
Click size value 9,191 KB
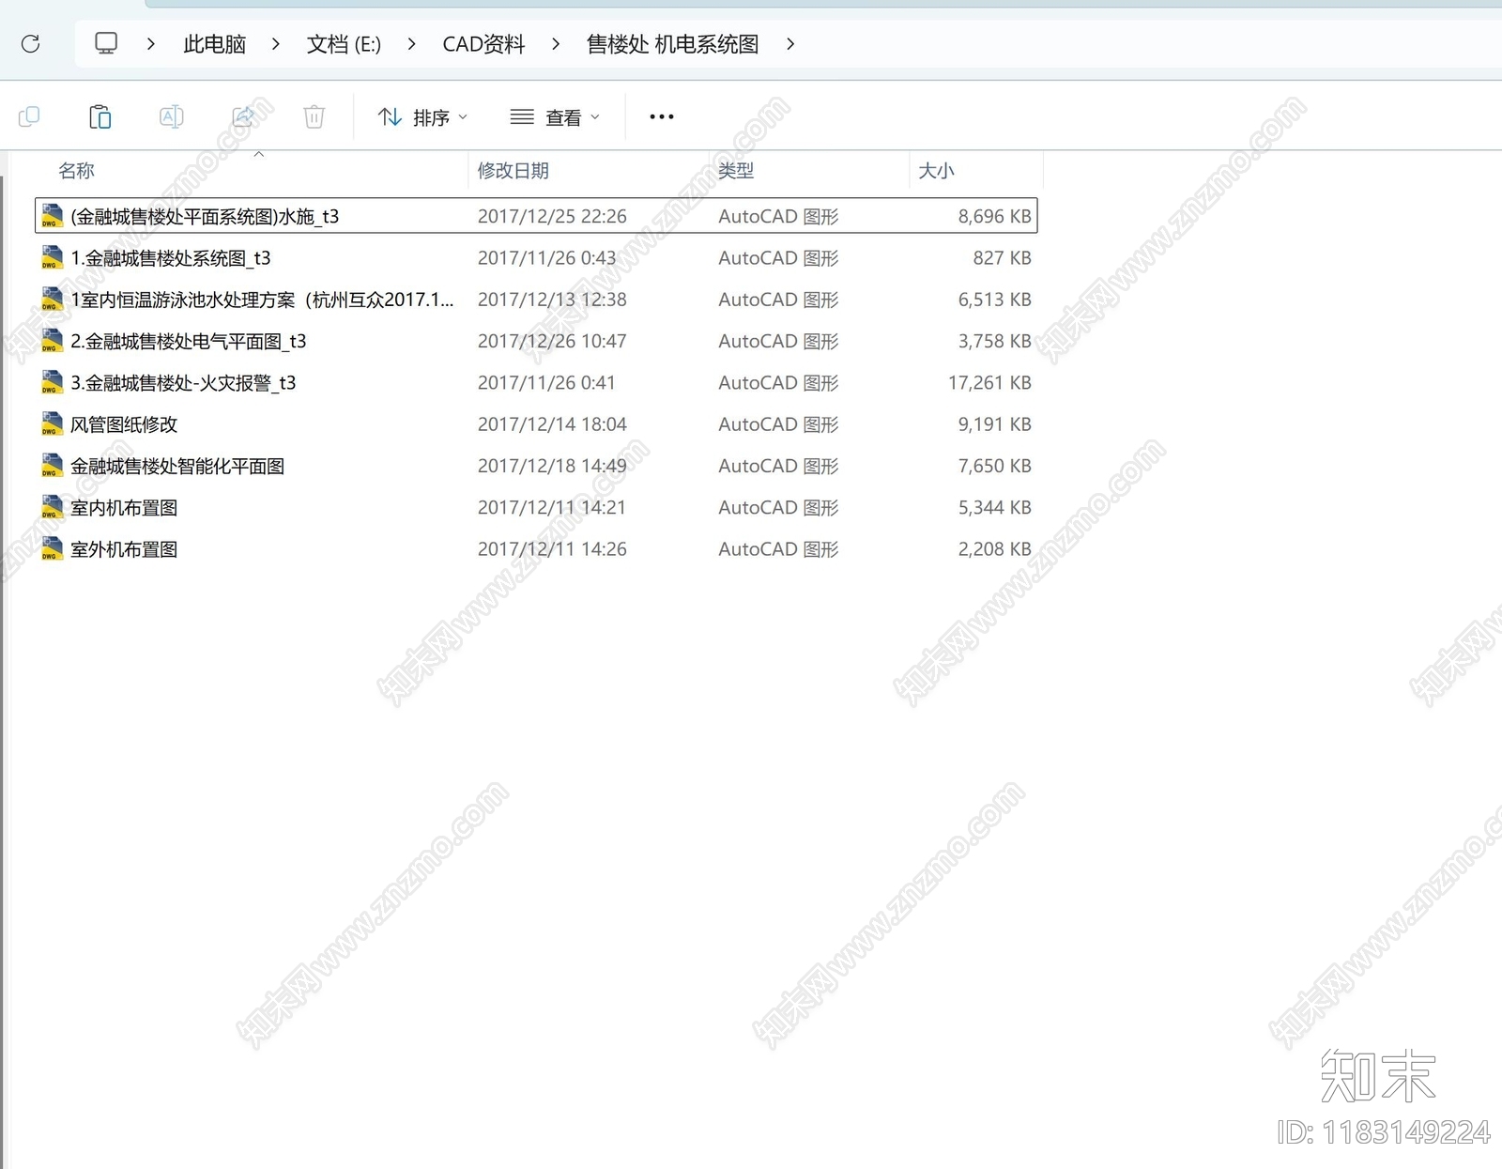click(994, 424)
